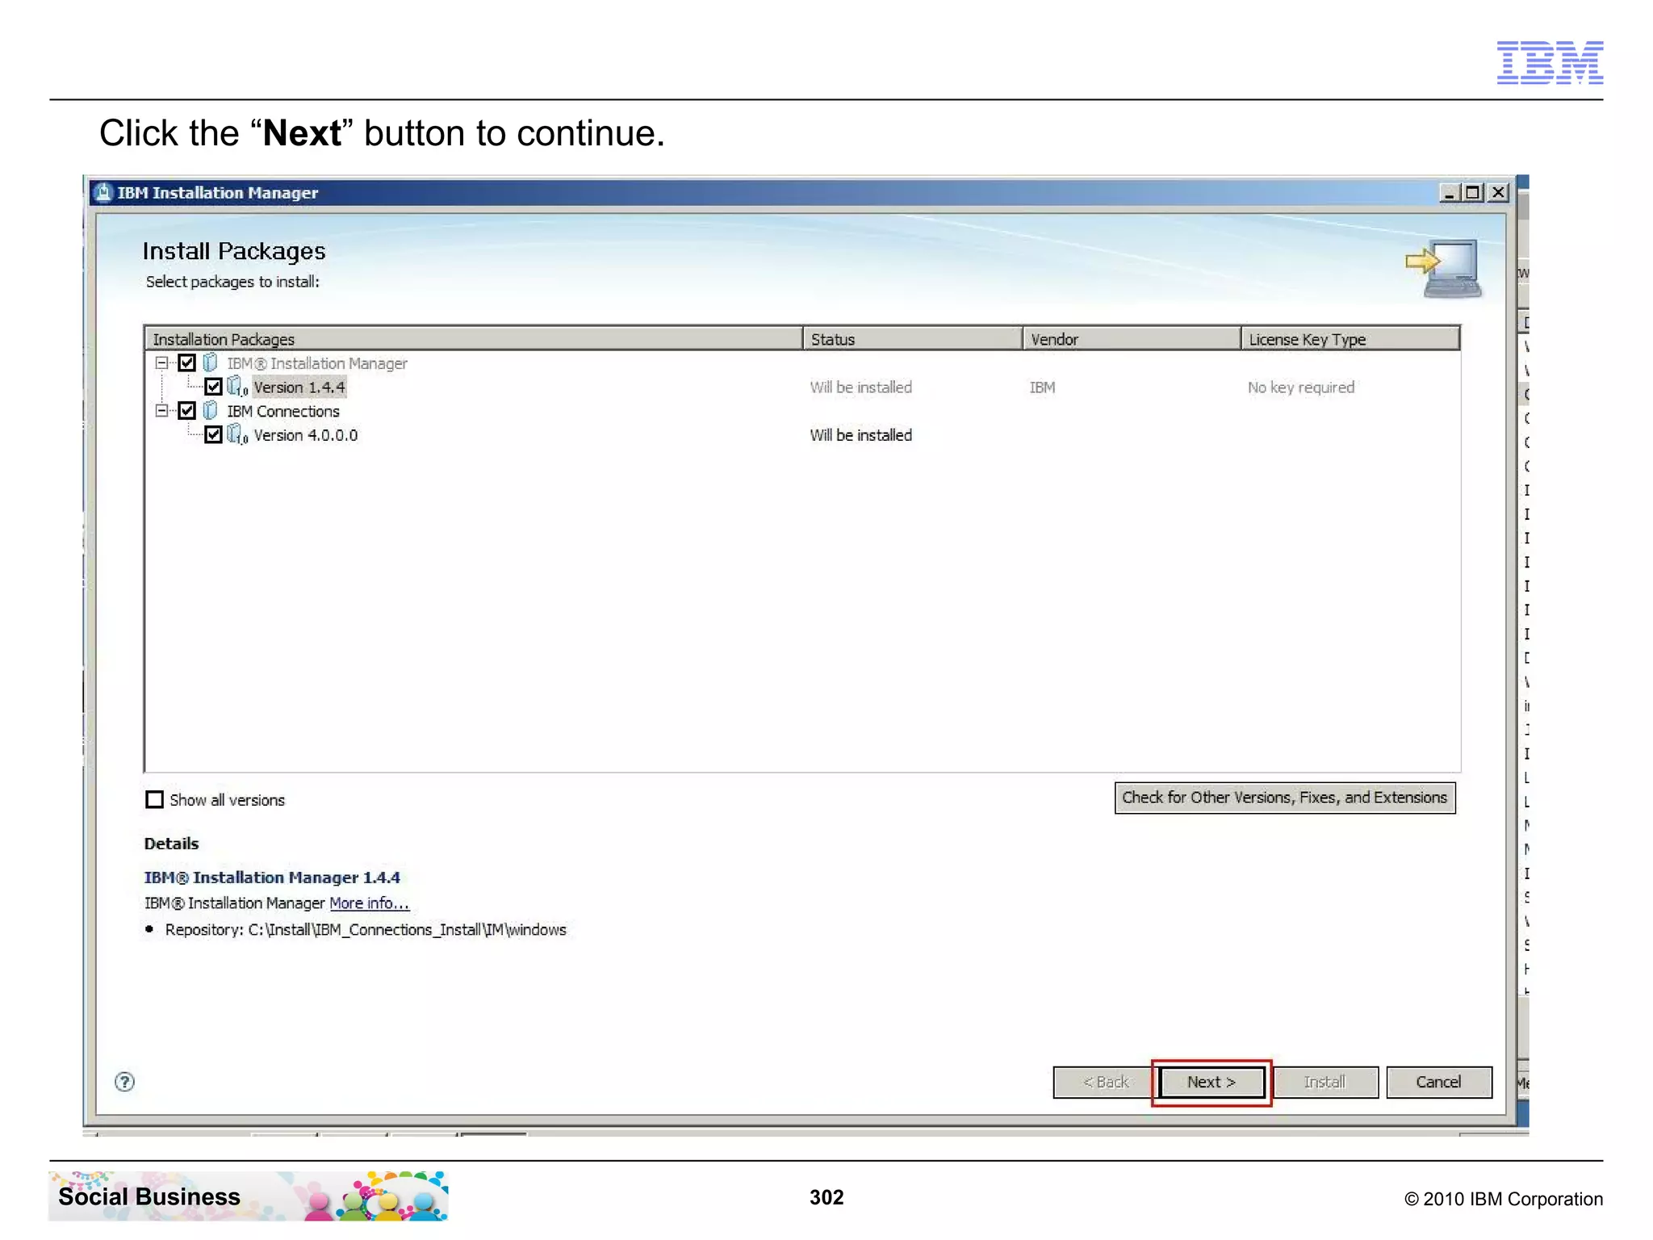Click the disabled < Back button
Screen dimensions: 1653x1240
pos(1104,1082)
